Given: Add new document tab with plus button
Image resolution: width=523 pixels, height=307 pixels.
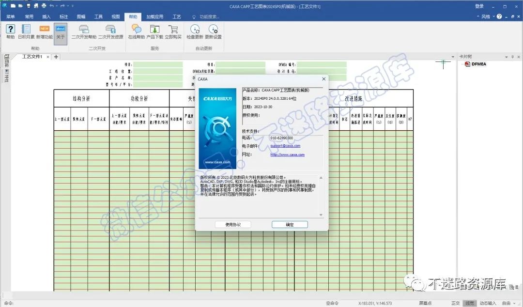Looking at the screenshot, I should [x=56, y=57].
